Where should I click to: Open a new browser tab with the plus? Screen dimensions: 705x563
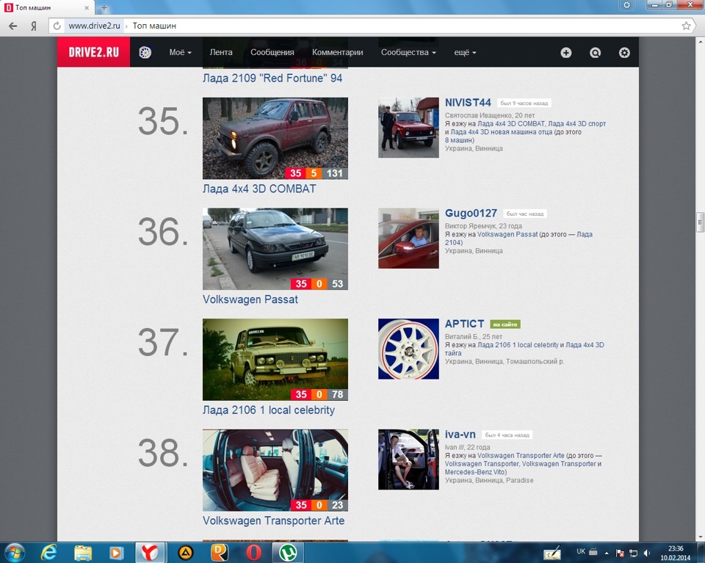tap(104, 7)
